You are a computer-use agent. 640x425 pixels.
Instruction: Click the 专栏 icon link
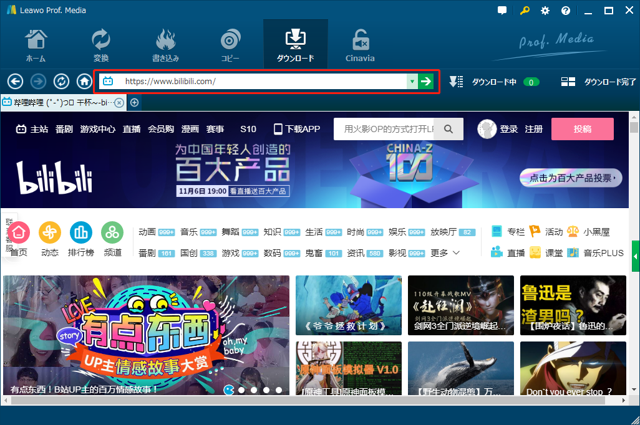tap(508, 232)
